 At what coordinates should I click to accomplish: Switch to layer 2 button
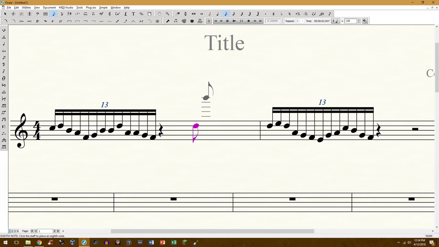(12, 231)
